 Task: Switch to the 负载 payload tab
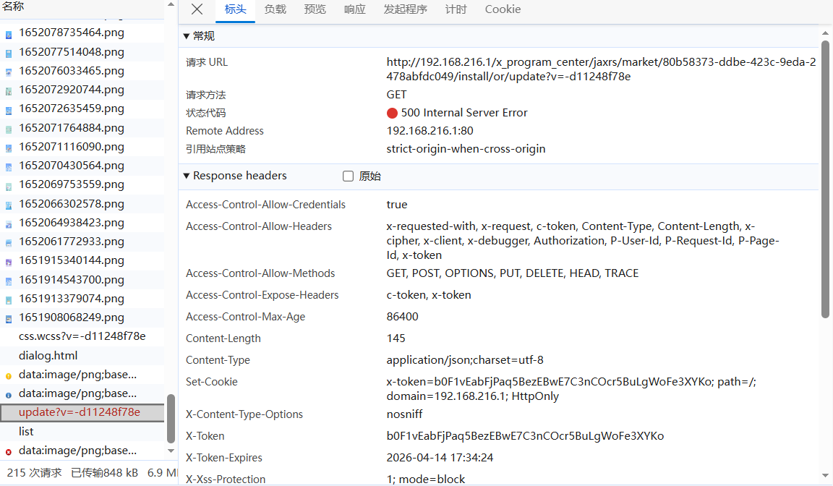275,9
